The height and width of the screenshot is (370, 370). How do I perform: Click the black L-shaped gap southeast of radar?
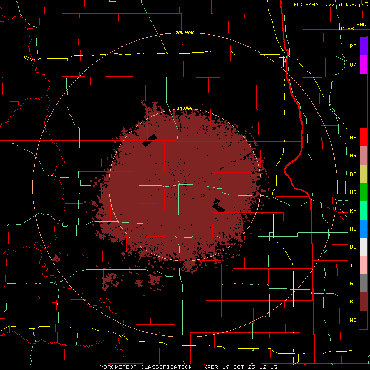tap(219, 206)
